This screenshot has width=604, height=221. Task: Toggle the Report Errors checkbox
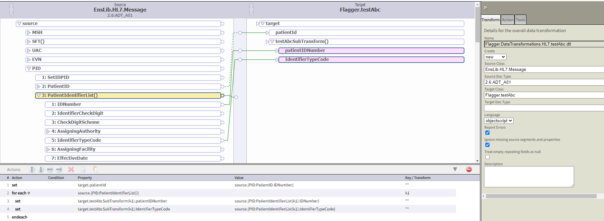click(487, 133)
